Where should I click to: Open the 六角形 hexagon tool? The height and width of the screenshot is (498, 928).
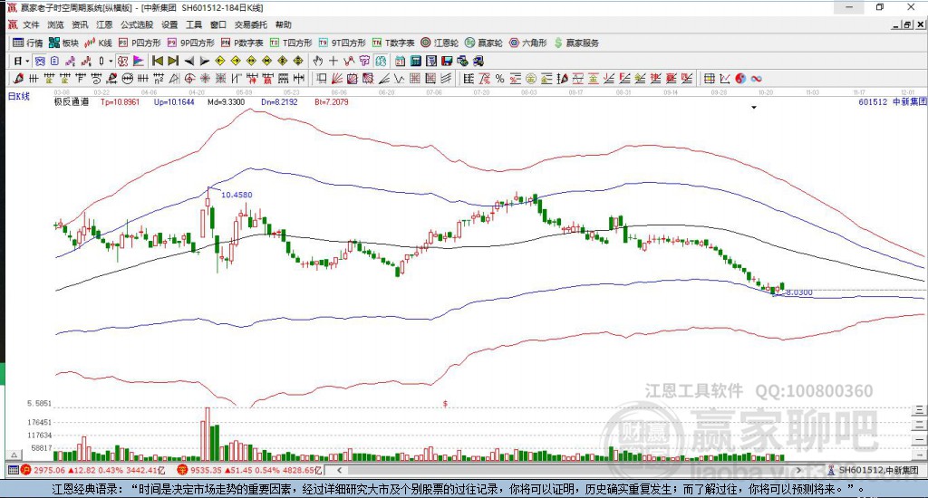[x=528, y=43]
